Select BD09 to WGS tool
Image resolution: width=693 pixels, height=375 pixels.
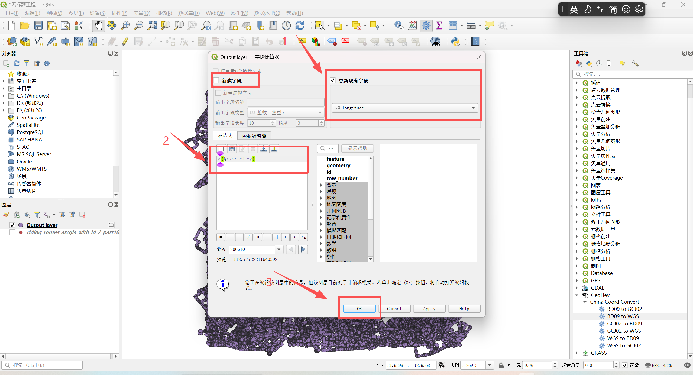tap(623, 316)
